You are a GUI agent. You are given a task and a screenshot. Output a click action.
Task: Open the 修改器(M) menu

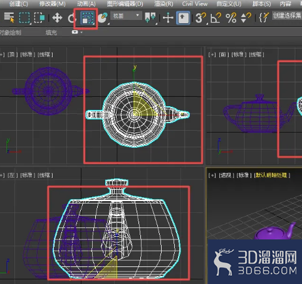[x=53, y=4]
